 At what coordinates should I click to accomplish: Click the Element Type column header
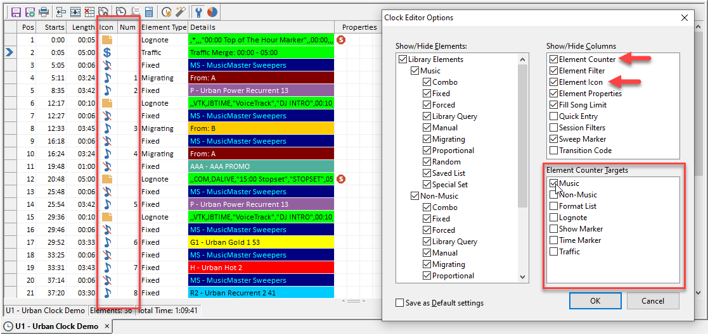[164, 27]
